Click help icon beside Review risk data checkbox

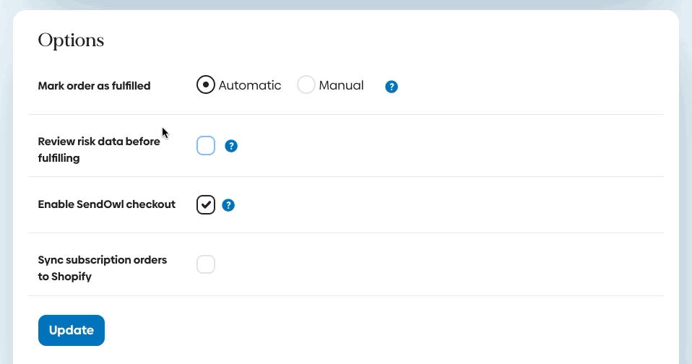pos(231,147)
